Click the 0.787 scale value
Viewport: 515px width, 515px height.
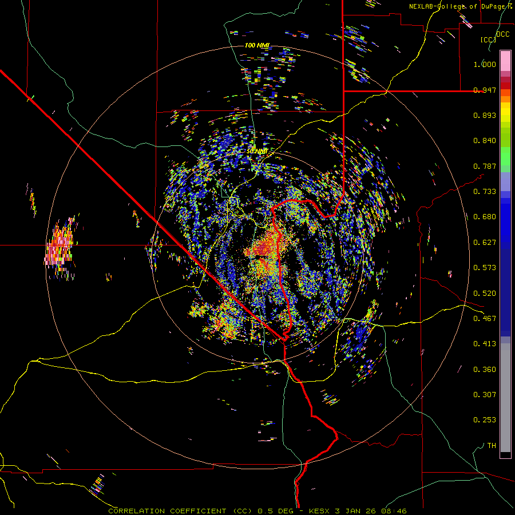(x=485, y=166)
